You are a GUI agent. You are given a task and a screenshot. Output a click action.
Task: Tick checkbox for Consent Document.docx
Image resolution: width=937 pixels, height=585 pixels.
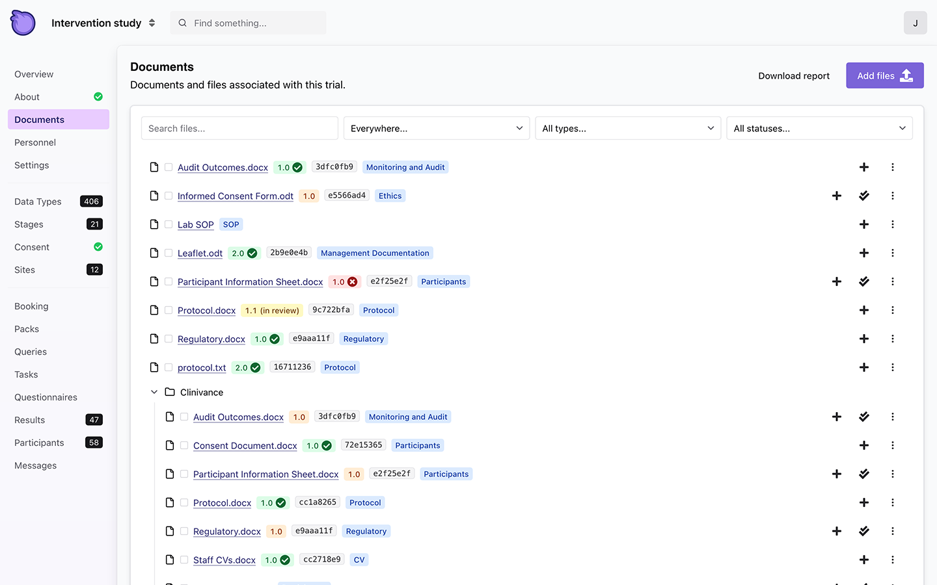coord(184,445)
